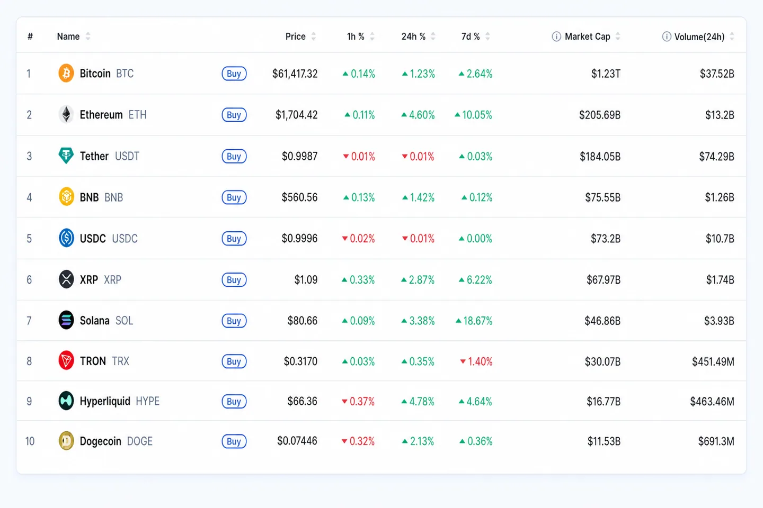Click TRON's 7d change 1.40%
763x508 pixels.
coord(476,361)
